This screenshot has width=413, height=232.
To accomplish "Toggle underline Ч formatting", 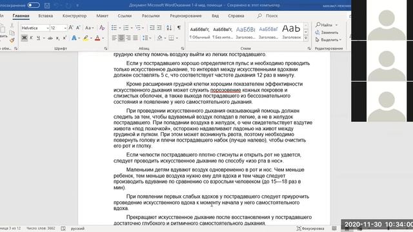I will [x=38, y=38].
